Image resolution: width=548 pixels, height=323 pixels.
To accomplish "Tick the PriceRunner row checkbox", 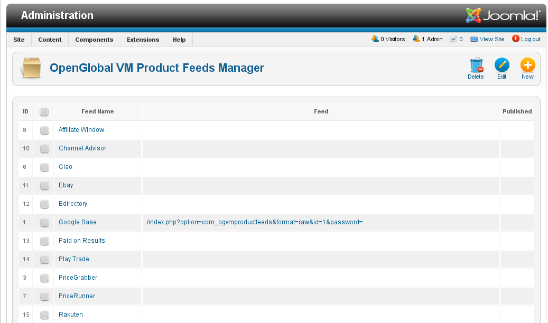I will click(44, 297).
